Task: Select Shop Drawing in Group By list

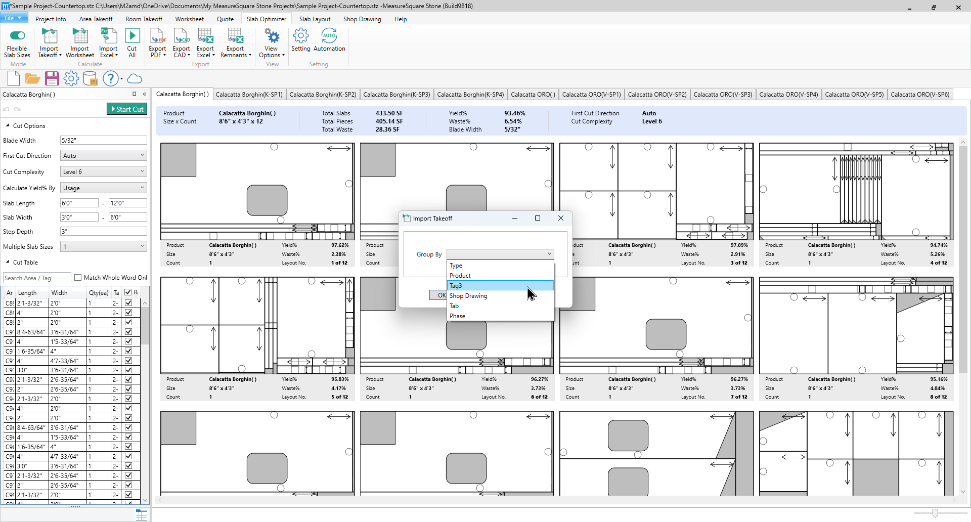Action: (468, 296)
